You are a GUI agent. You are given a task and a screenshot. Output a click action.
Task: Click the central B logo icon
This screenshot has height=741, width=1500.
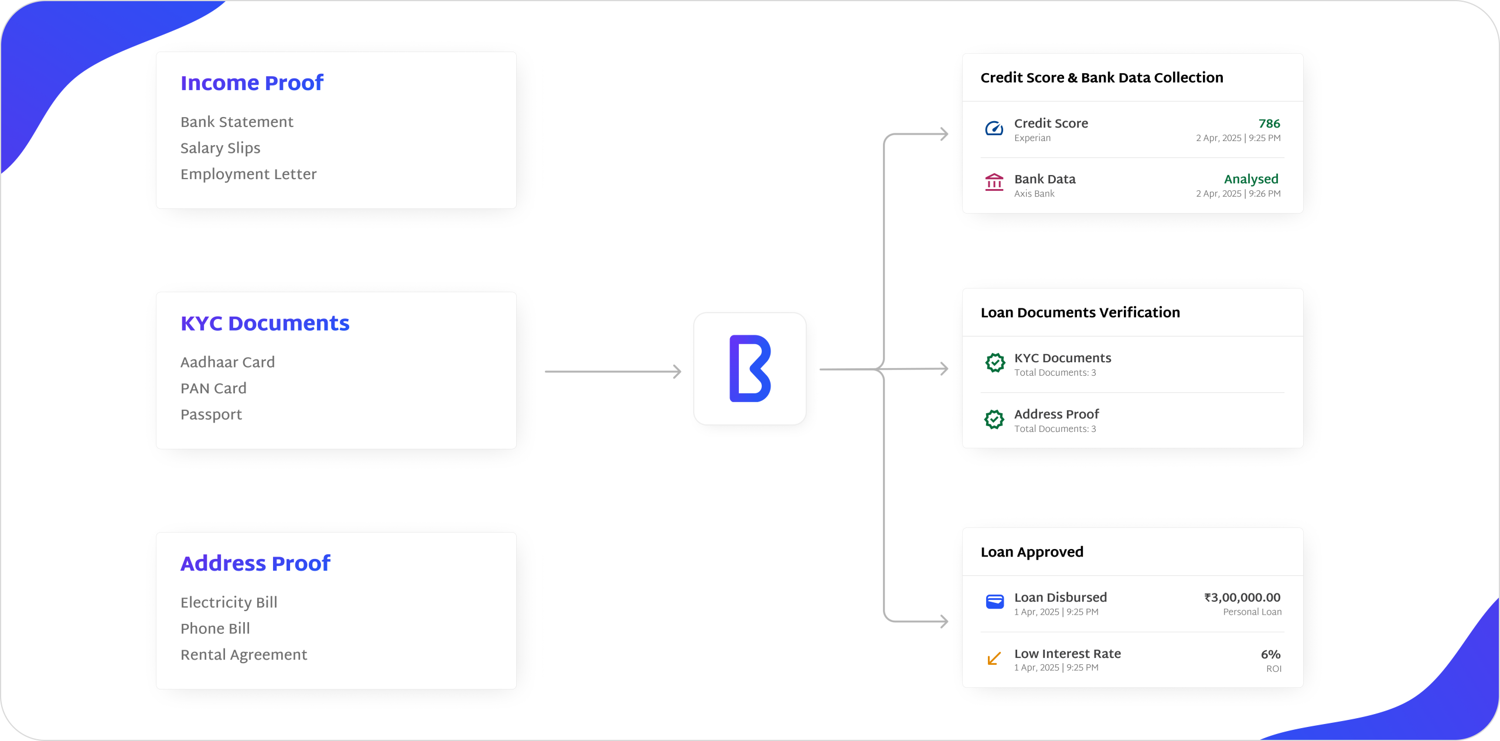click(x=749, y=369)
